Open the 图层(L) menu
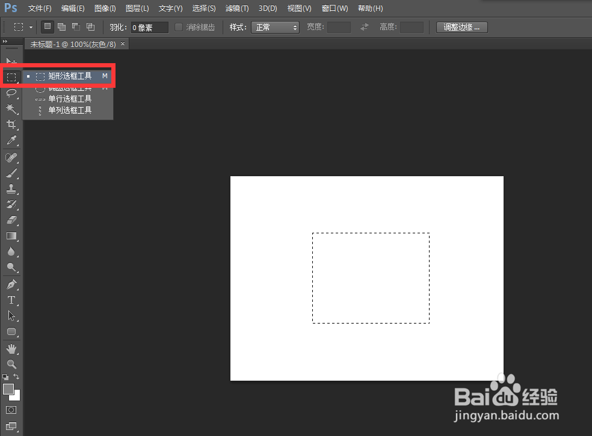 click(137, 8)
